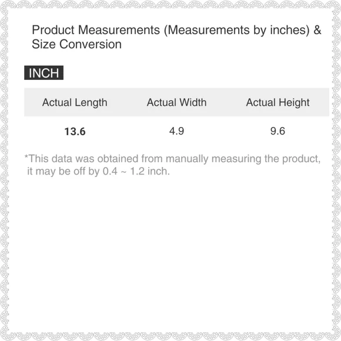Image resolution: width=341 pixels, height=341 pixels.
Task: Click the 'This data was obtained' disclaimer line
Action: [x=172, y=159]
